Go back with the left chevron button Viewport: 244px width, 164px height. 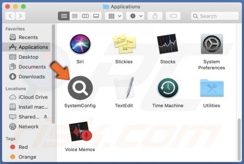tap(10, 16)
